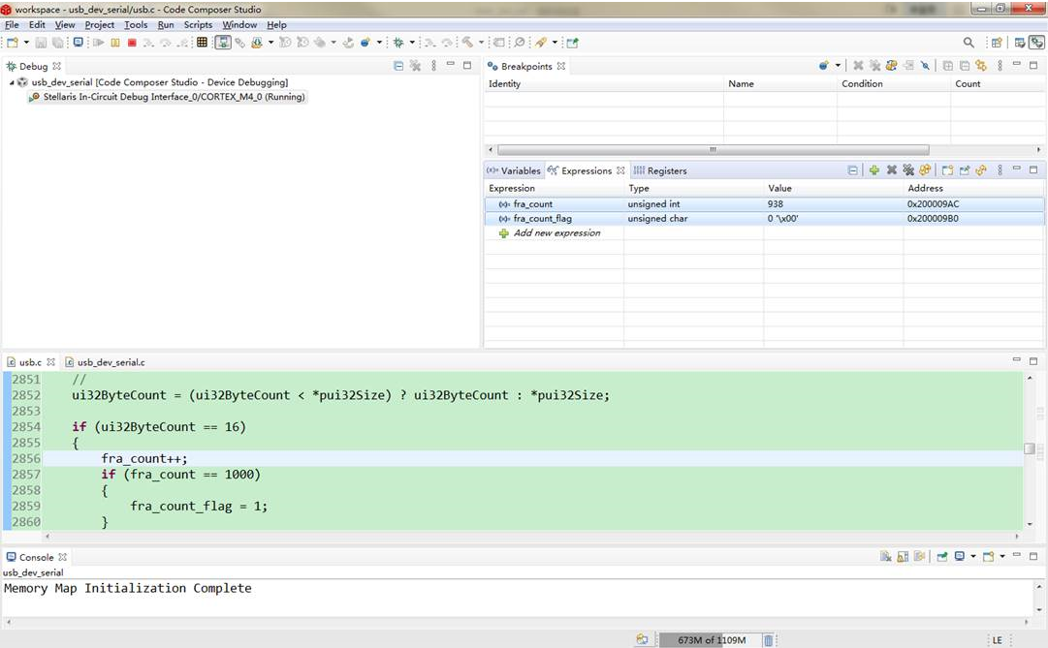
Task: Click the search magnifier icon in toolbar
Action: (x=968, y=43)
